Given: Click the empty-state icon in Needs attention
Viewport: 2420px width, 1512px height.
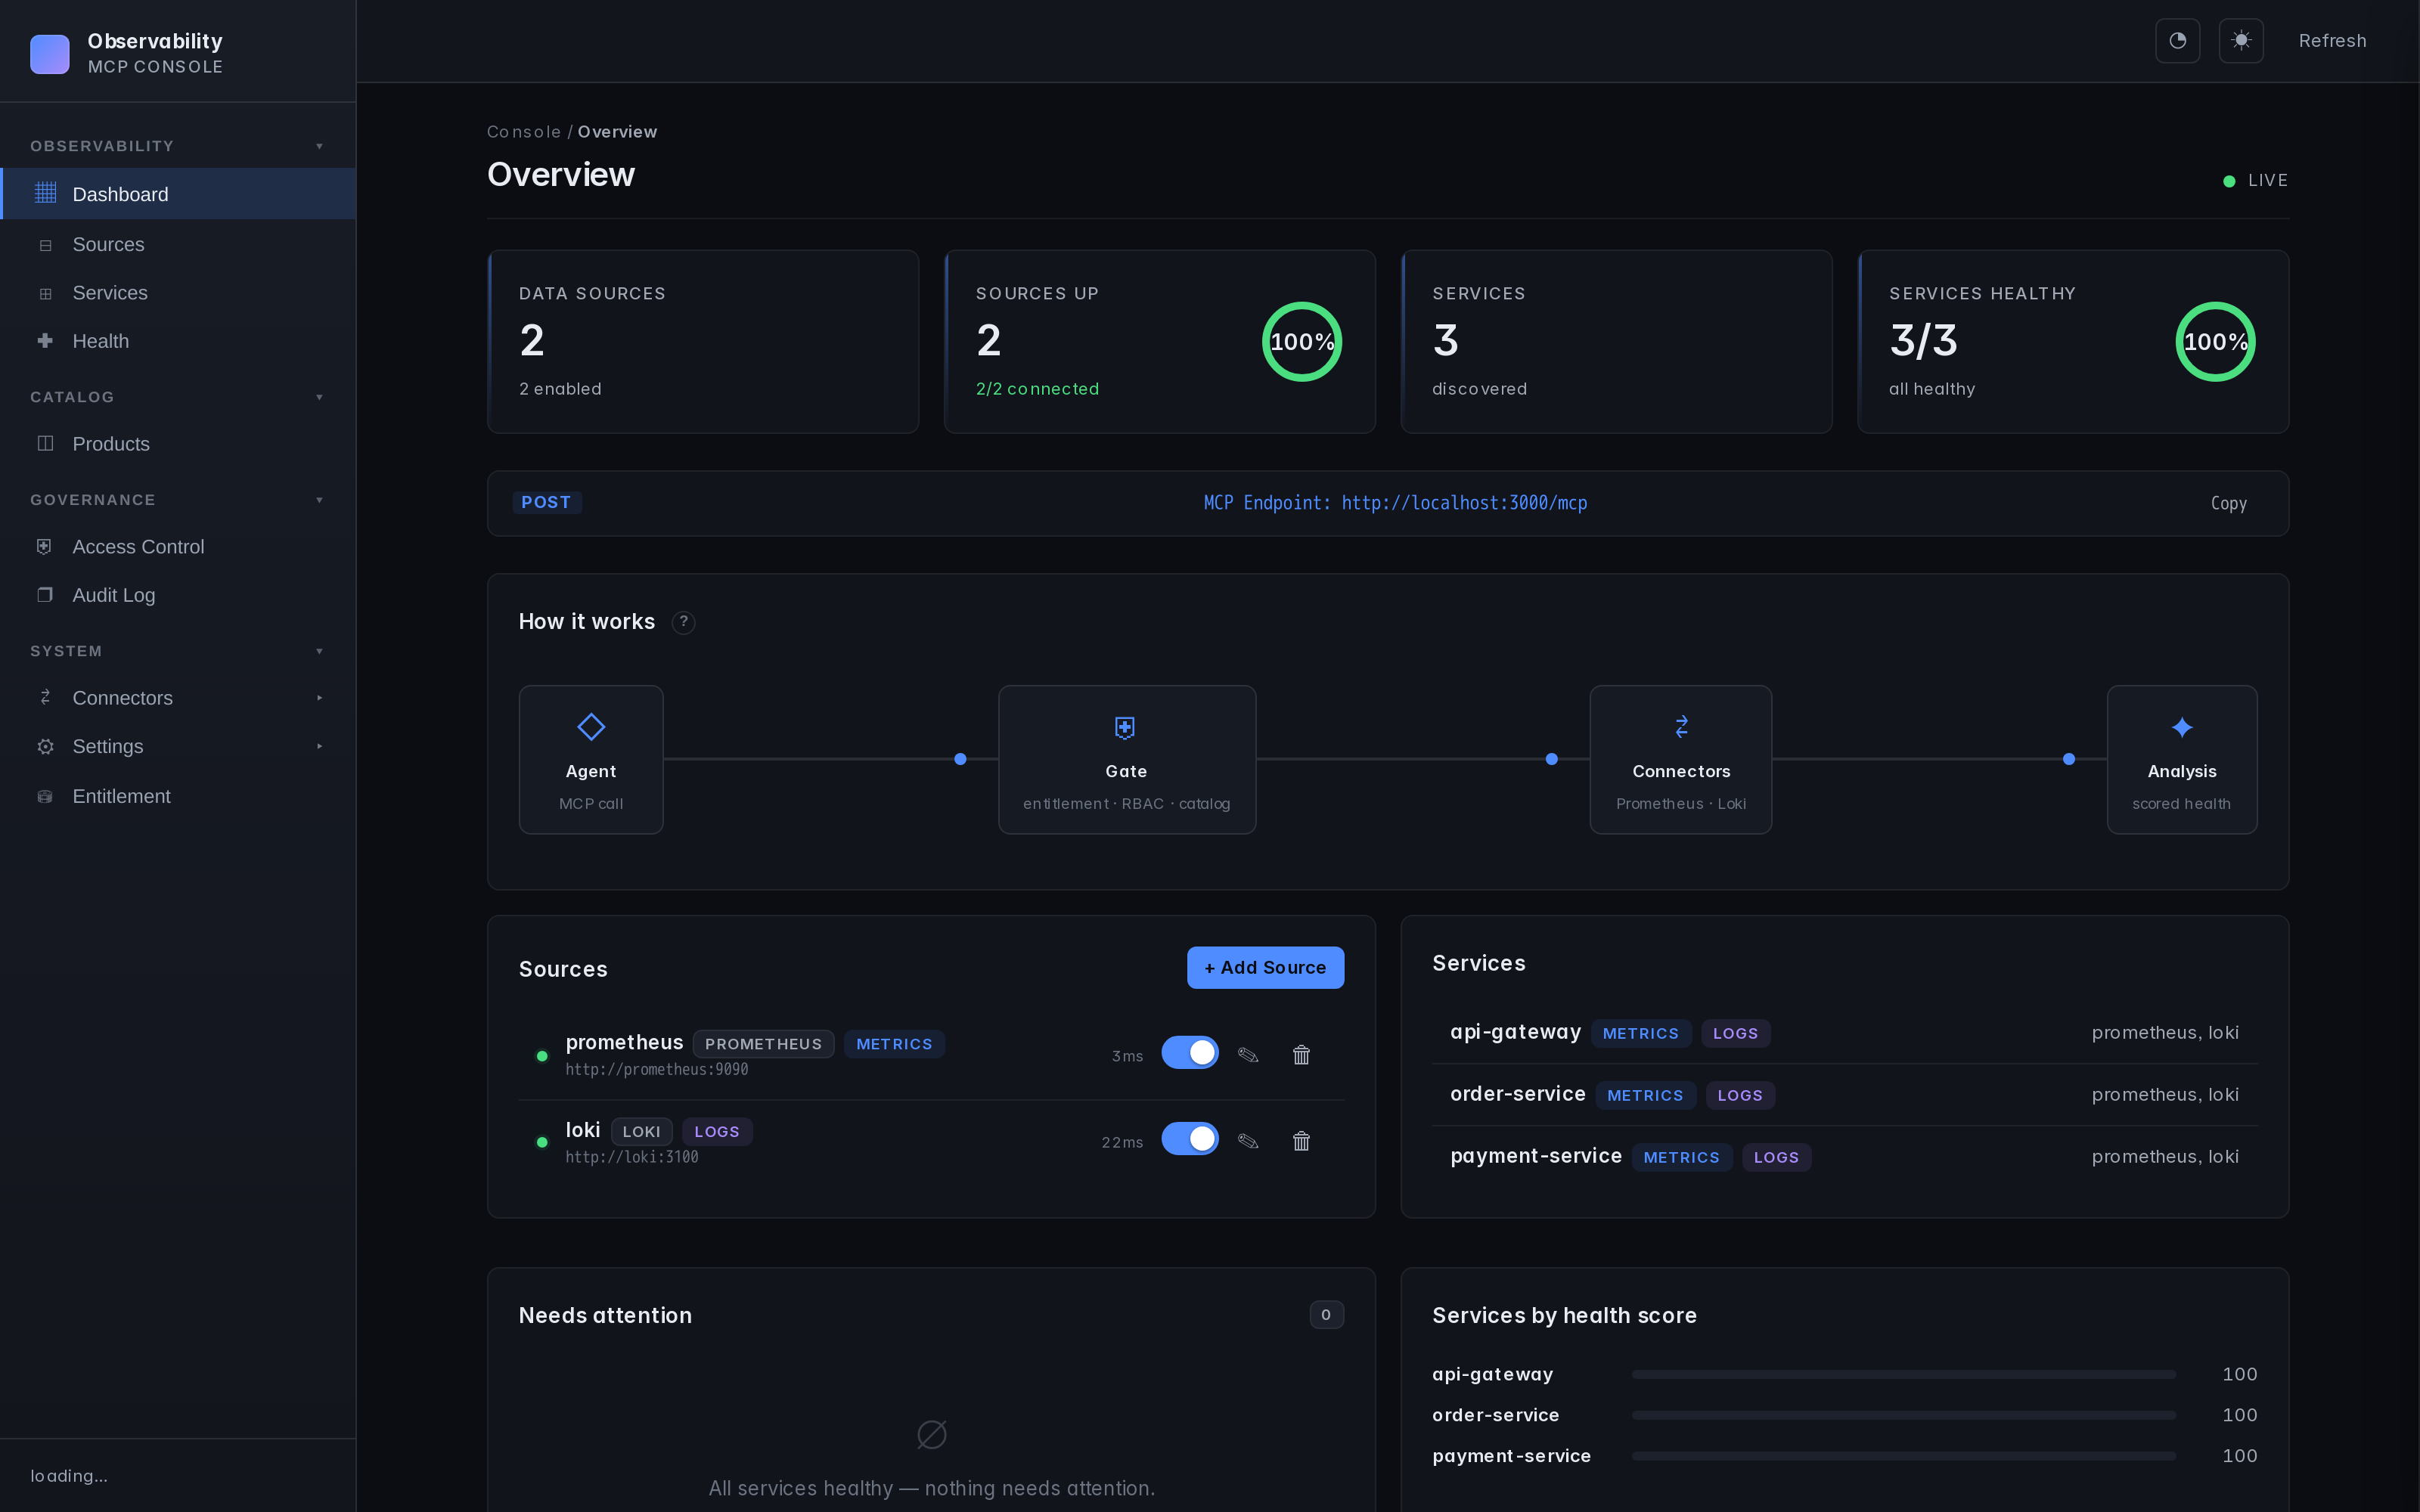Looking at the screenshot, I should click(932, 1434).
